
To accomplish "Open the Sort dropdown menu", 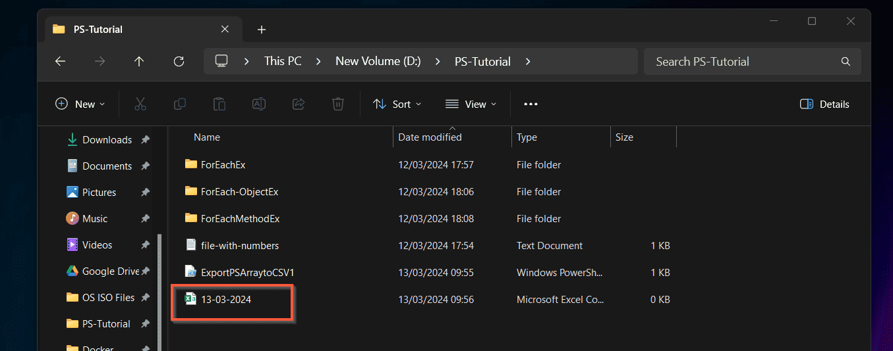I will [x=397, y=104].
